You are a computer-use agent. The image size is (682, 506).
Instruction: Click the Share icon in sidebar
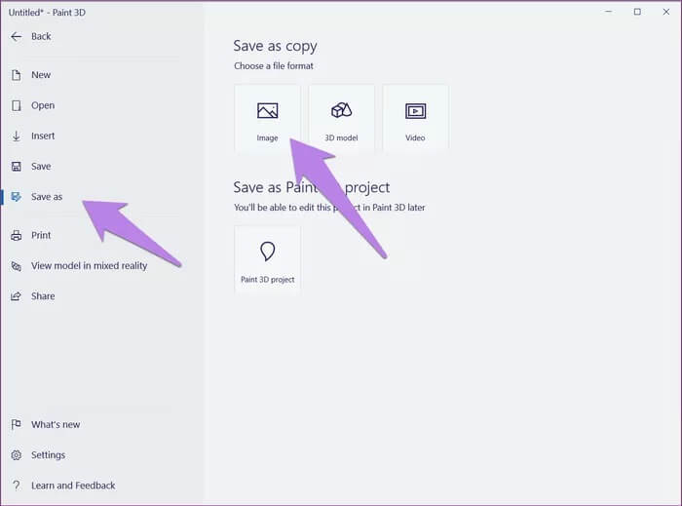[17, 296]
